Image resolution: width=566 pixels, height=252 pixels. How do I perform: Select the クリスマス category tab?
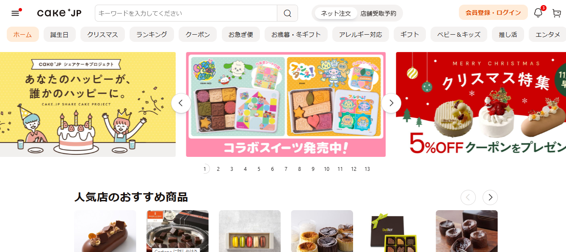[103, 35]
